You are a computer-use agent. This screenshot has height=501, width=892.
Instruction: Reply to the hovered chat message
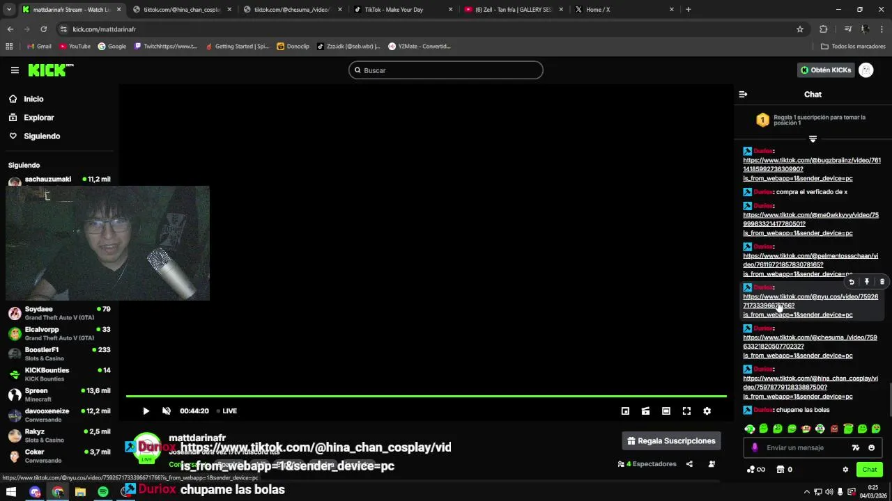pyautogui.click(x=852, y=282)
